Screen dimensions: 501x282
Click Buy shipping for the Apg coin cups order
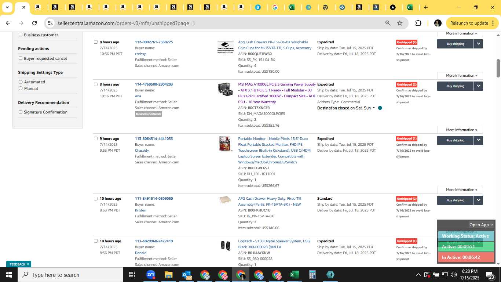(455, 44)
